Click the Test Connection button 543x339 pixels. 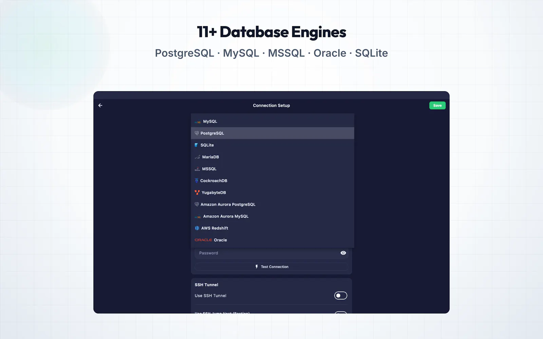point(271,267)
